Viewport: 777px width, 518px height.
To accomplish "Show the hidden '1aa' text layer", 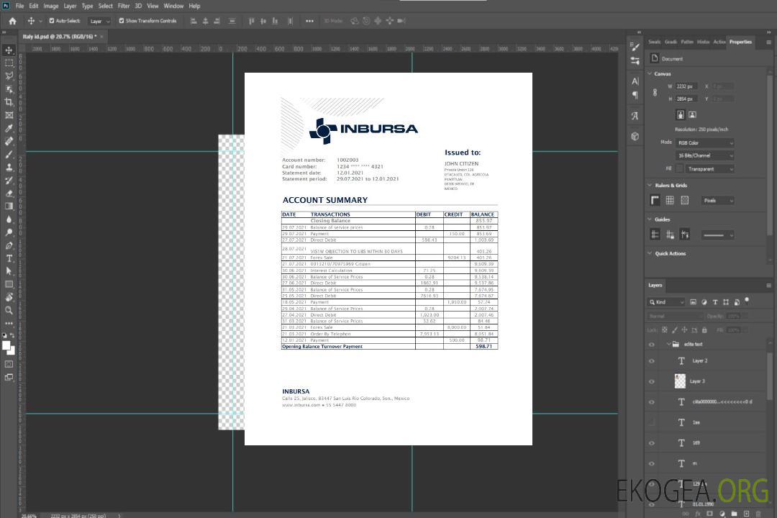I will (x=652, y=422).
